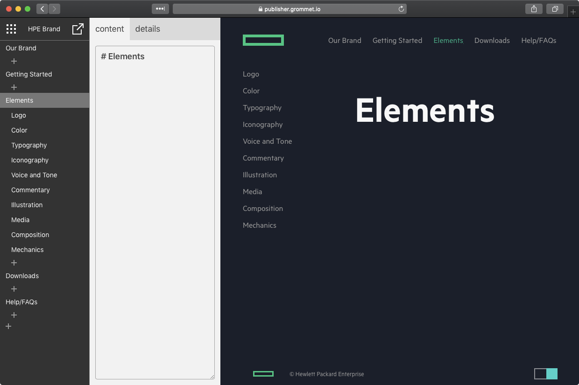Add a page under Elements section

pyautogui.click(x=14, y=263)
